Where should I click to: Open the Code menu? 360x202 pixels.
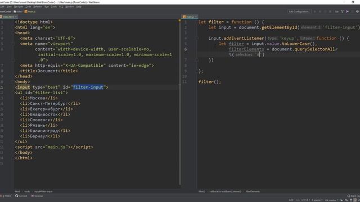point(28,7)
